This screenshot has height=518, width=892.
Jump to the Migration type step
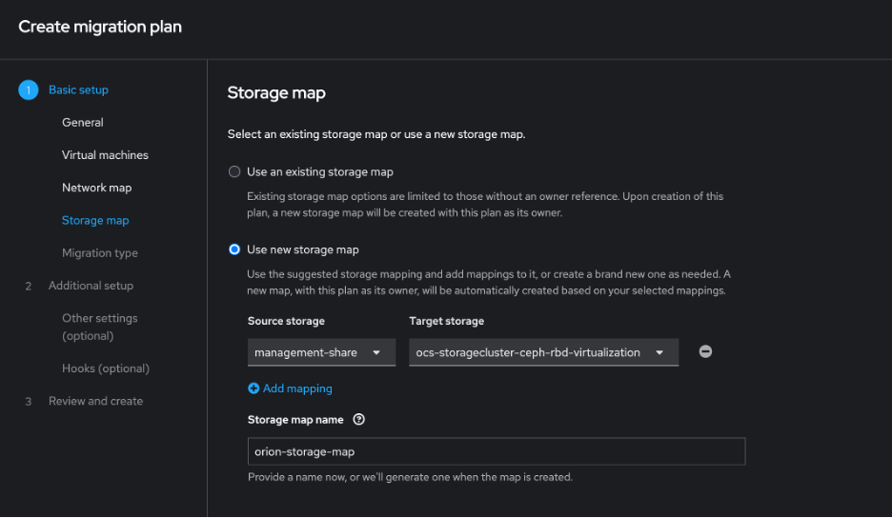tap(100, 253)
